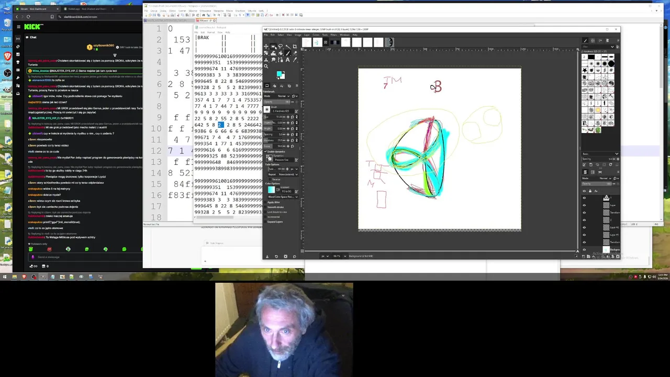Viewport: 670px width, 377px height.
Task: Edit the Pressure Size dynamics
Action: pyautogui.click(x=296, y=160)
